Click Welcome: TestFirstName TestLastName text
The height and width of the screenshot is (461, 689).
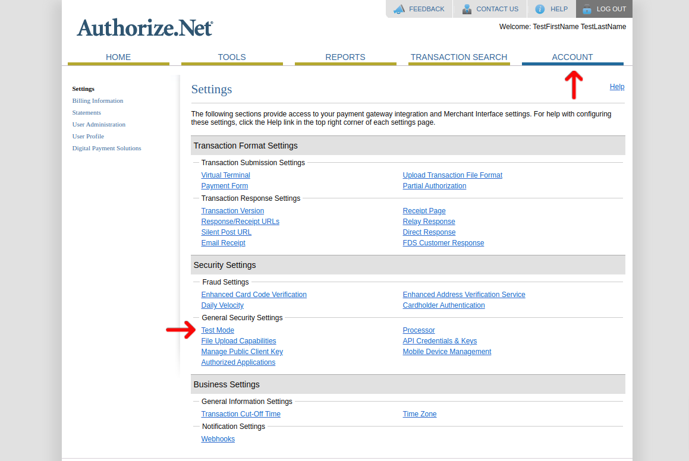tap(562, 27)
